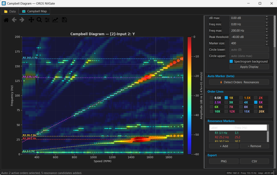Open Configure subplots sliders icon
This screenshot has height=175, width=277.
tap(47, 20)
